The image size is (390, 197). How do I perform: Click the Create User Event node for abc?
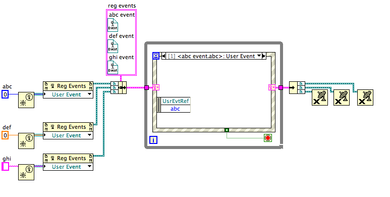[x=26, y=100]
